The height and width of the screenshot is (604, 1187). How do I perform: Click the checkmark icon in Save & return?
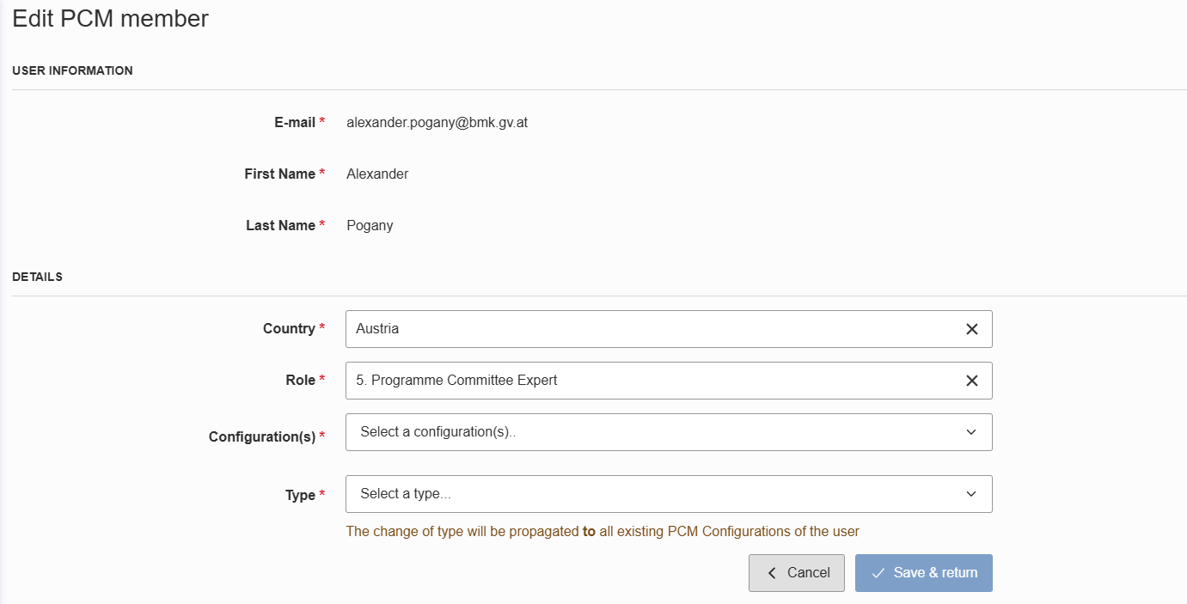tap(878, 573)
